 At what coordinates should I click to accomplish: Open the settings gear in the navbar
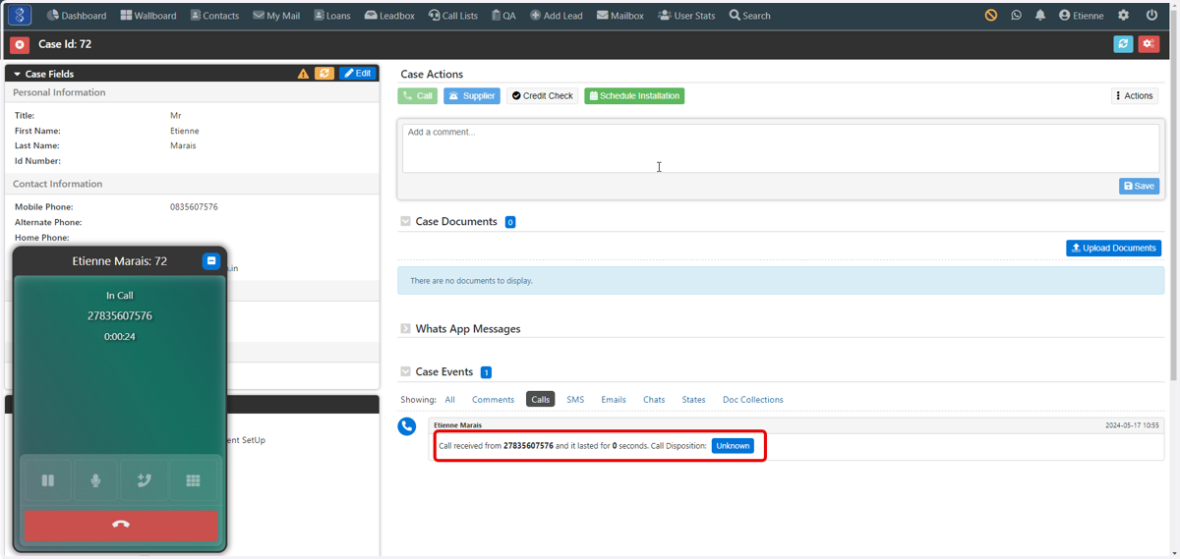1124,16
